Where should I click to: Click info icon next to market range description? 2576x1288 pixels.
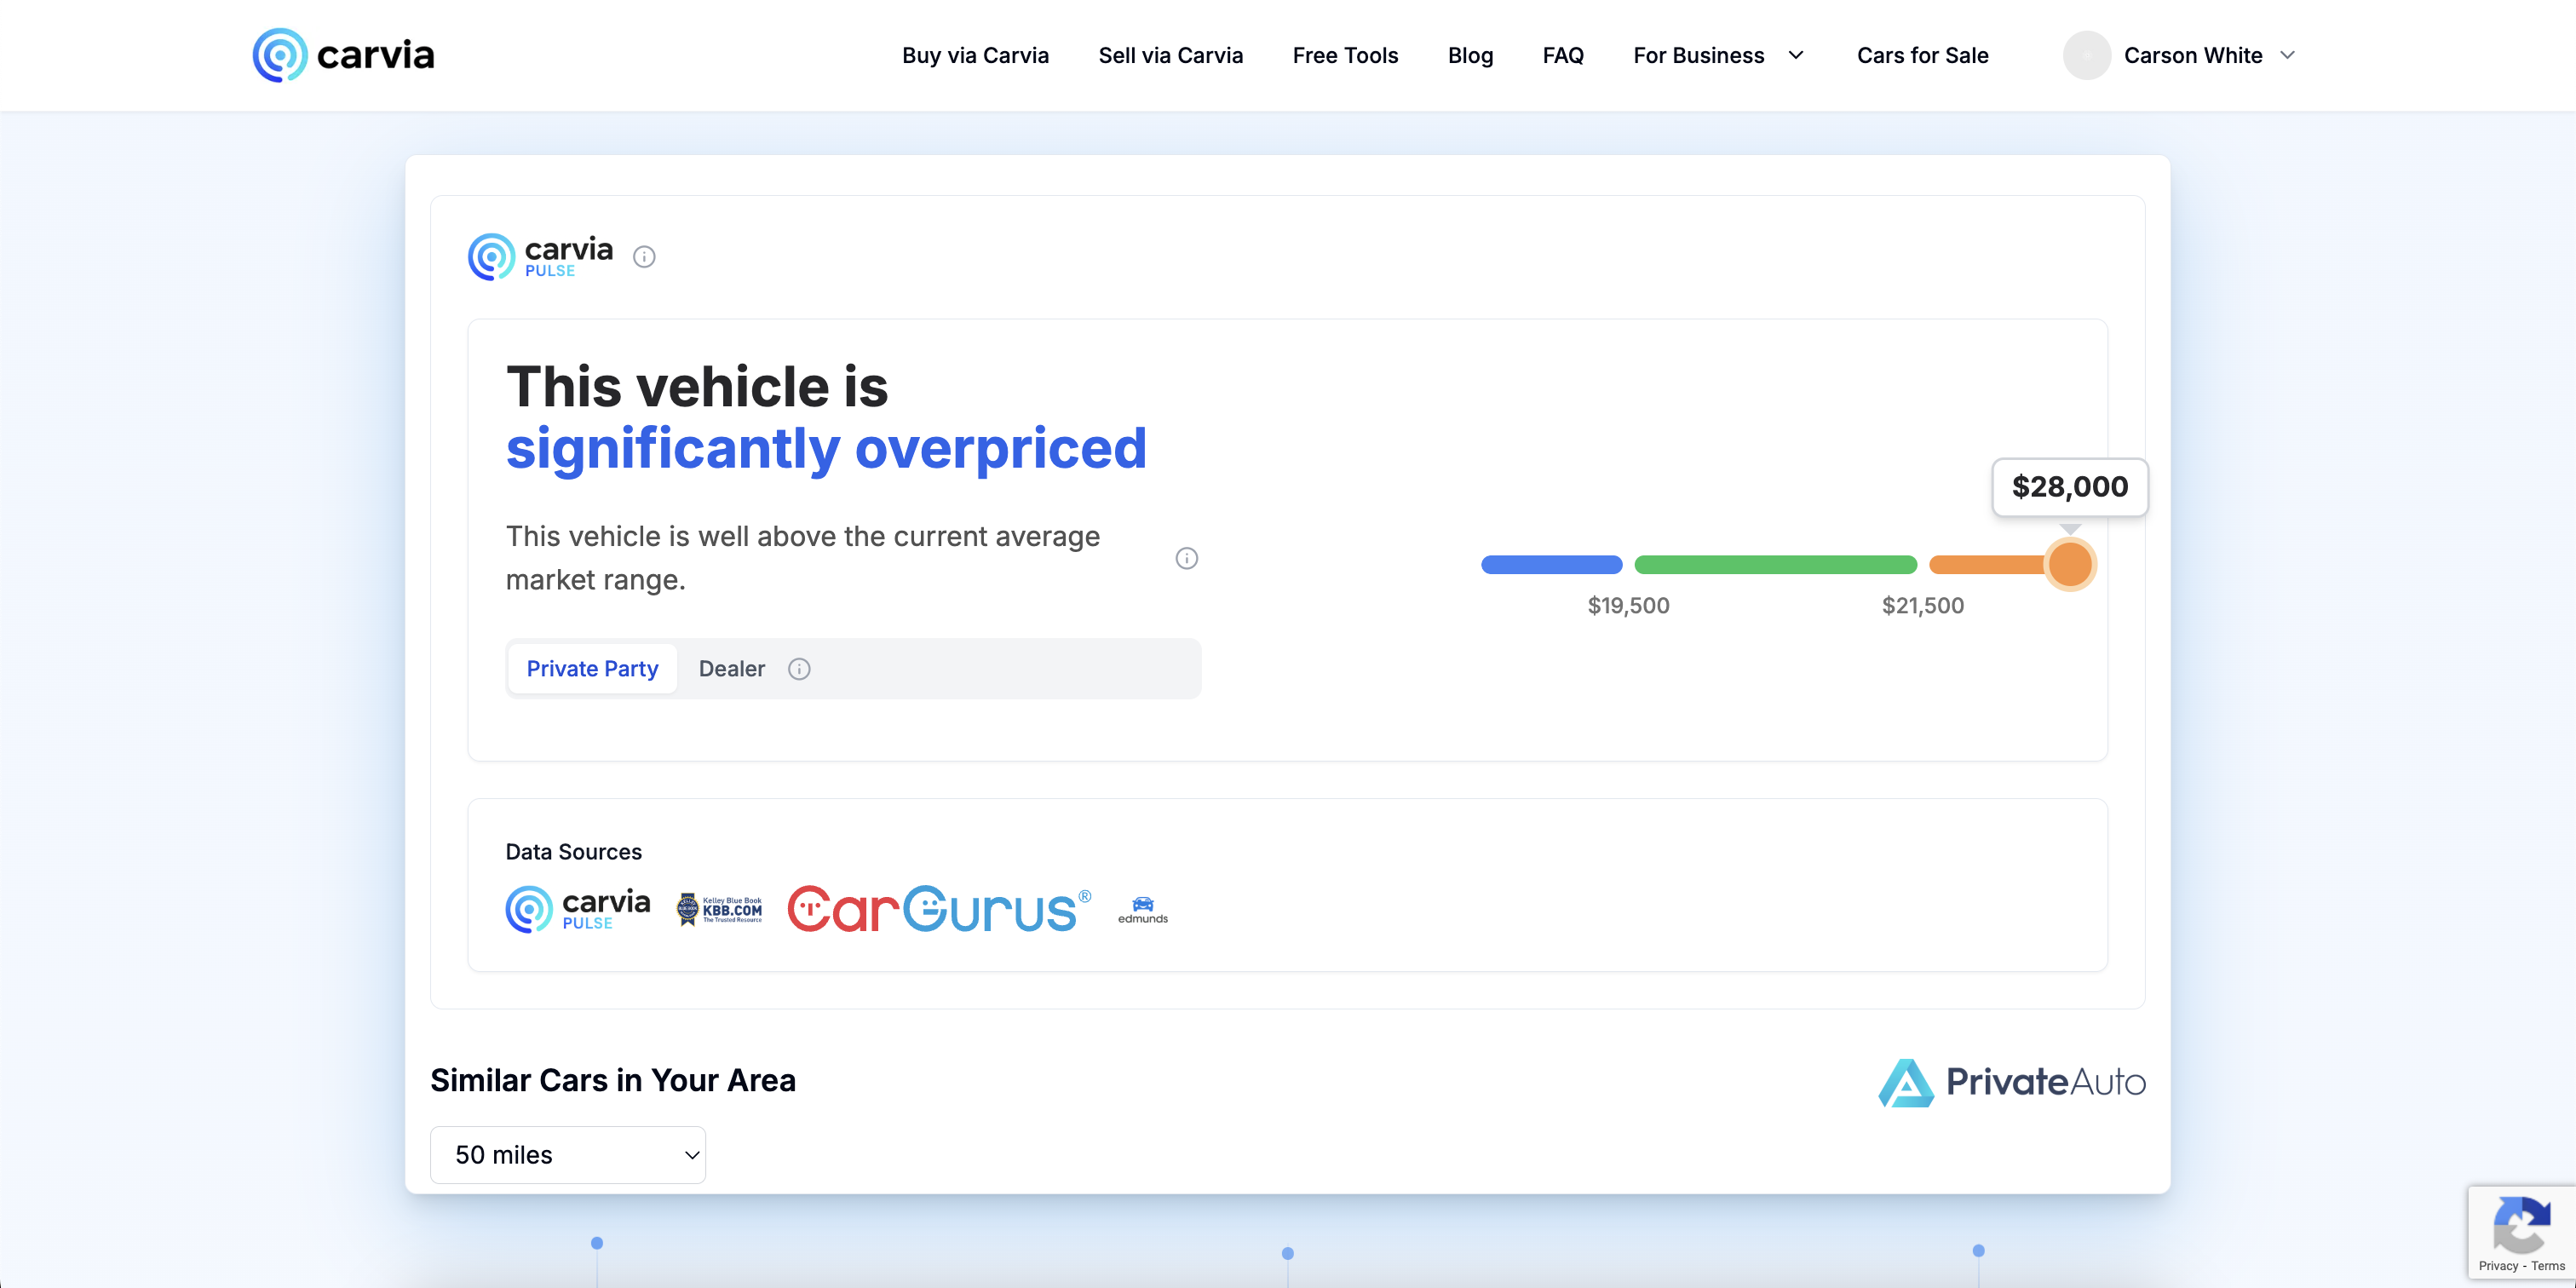click(1186, 558)
